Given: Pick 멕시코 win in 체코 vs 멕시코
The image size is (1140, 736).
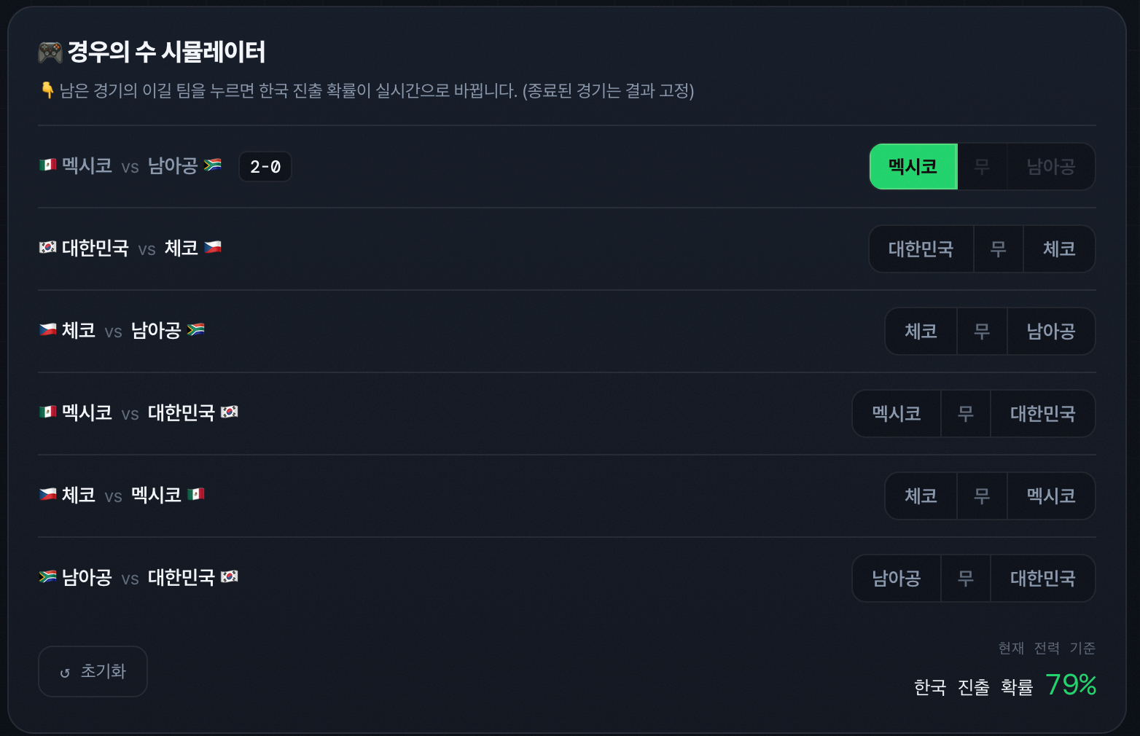Looking at the screenshot, I should click(x=1051, y=496).
